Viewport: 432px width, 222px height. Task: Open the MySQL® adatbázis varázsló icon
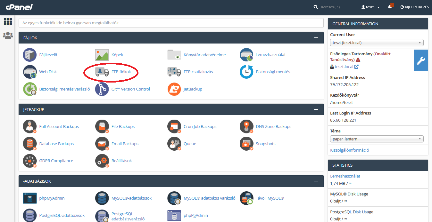click(174, 198)
